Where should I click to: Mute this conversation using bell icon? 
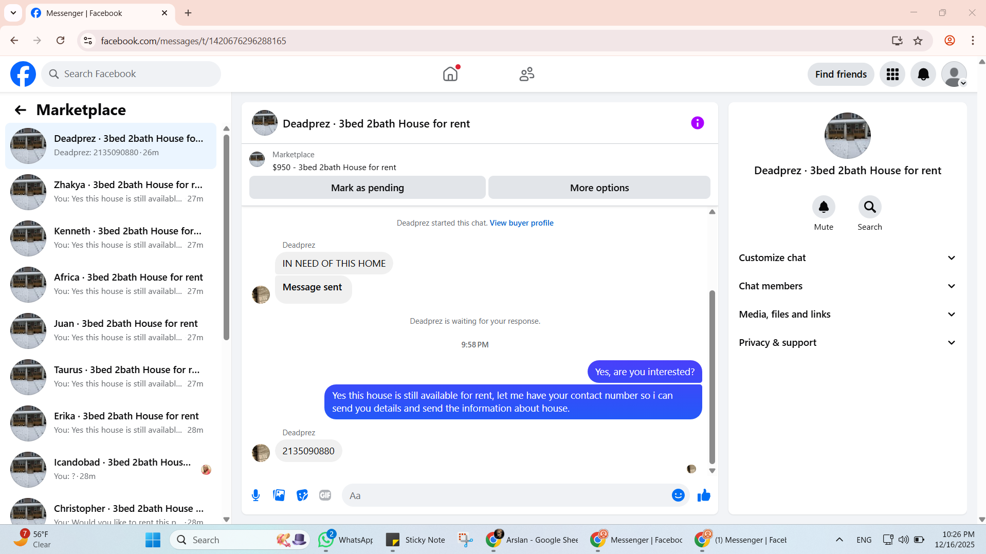824,207
